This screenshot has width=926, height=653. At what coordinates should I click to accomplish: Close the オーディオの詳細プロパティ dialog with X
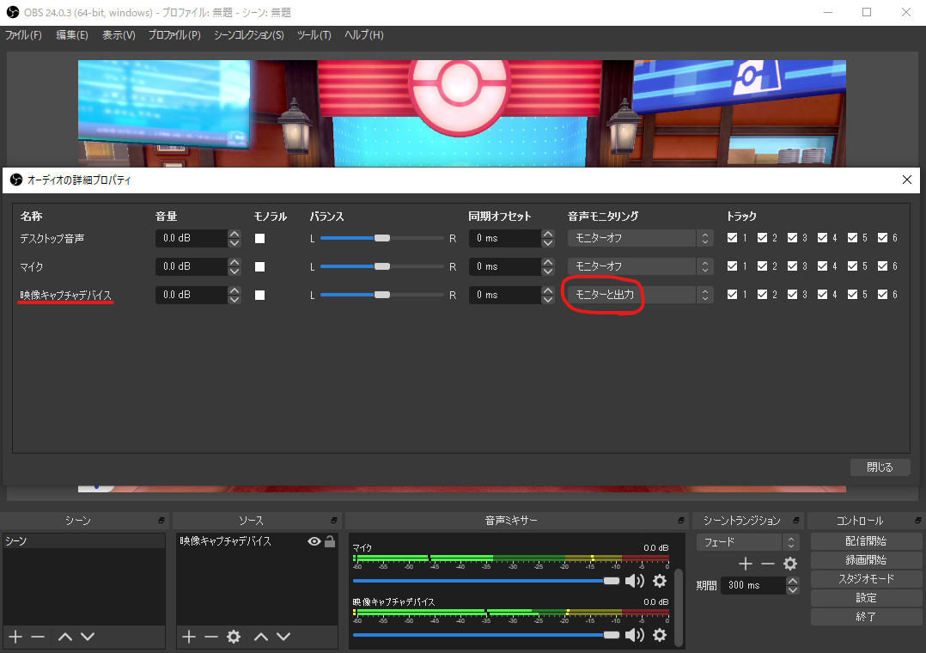click(907, 180)
